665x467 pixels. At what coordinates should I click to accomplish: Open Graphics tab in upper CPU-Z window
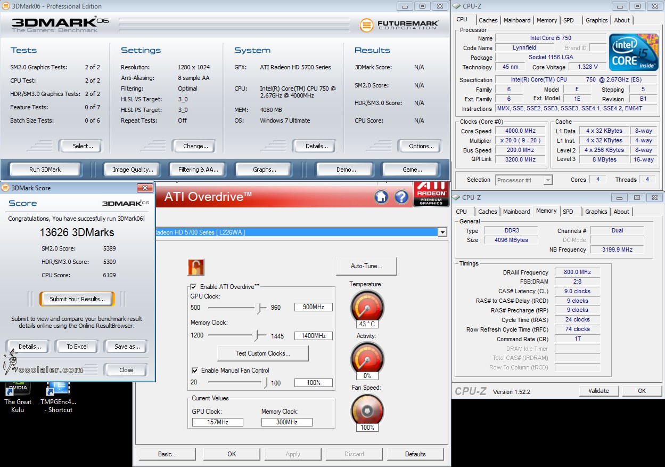(x=596, y=20)
